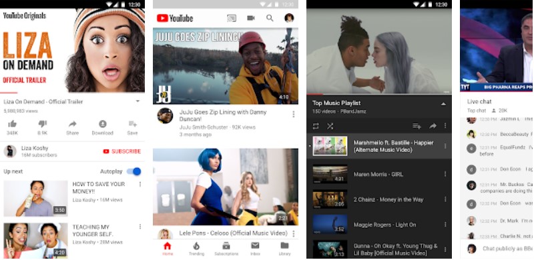Tap the like thumbs-up icon (348K)
The image size is (534, 260).
tap(12, 124)
